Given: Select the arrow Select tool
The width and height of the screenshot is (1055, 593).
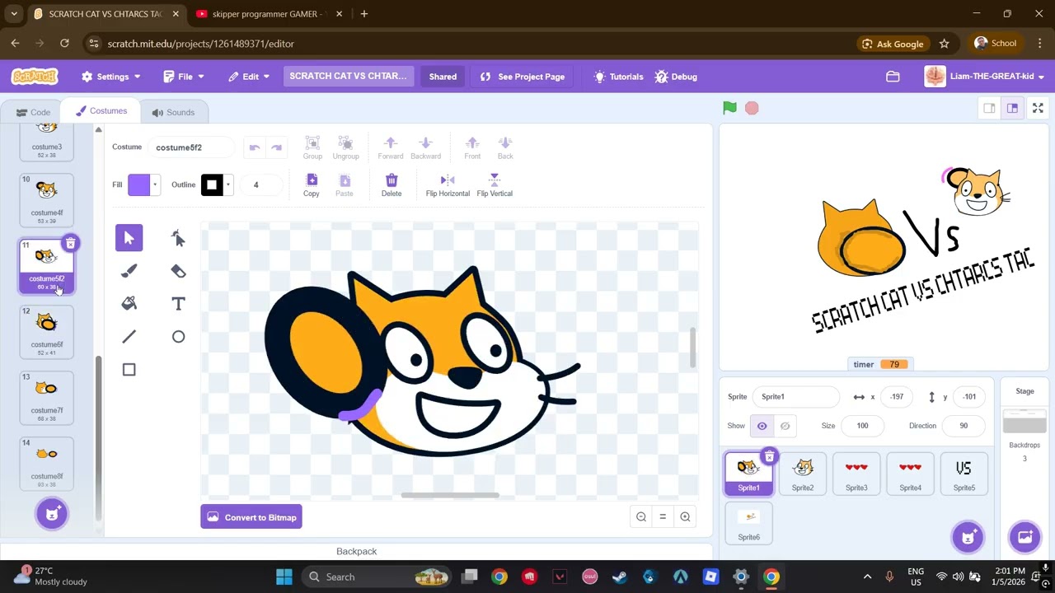Looking at the screenshot, I should point(129,238).
